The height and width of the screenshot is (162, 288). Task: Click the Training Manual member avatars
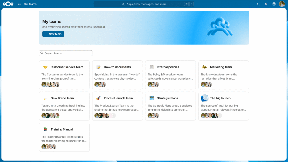[49, 147]
